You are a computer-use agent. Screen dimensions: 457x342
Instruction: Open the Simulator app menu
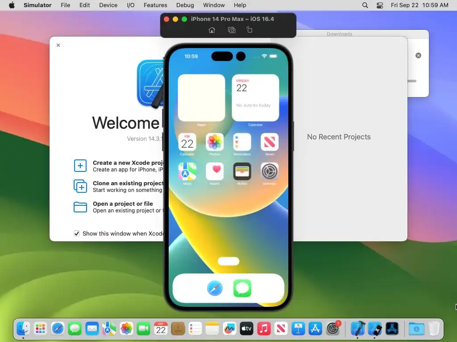click(x=37, y=5)
